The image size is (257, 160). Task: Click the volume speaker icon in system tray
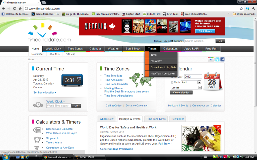(241, 157)
